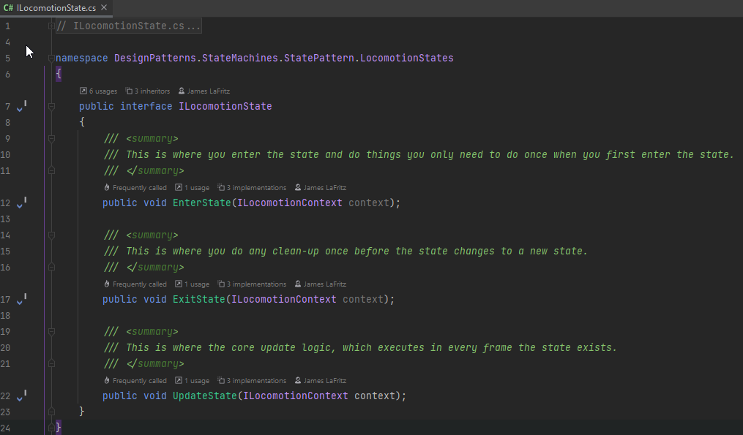The height and width of the screenshot is (435, 743).
Task: Click the UpdateState method name
Action: [x=204, y=396]
